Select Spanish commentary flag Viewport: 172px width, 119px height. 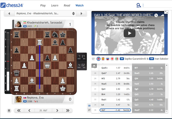point(103,59)
